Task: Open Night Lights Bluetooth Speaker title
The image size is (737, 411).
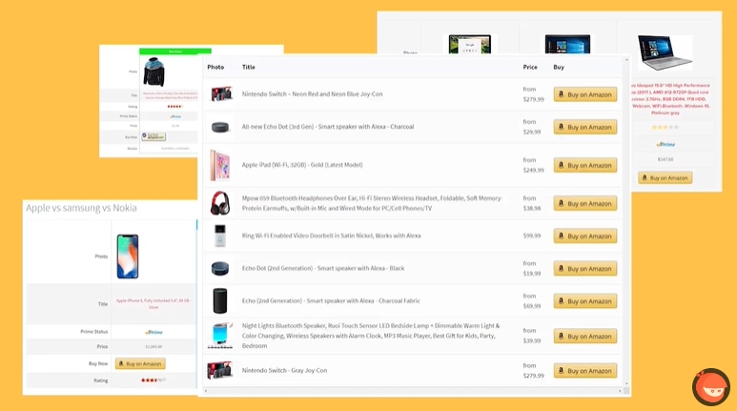Action: coord(371,336)
